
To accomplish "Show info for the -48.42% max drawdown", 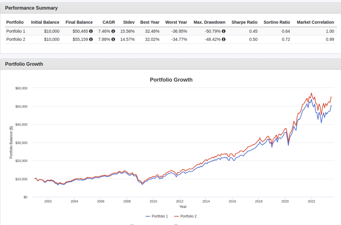I will (224, 39).
